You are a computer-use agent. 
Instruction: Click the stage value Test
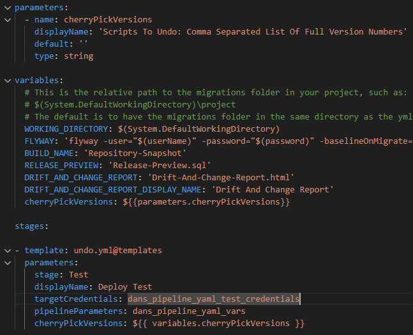coord(79,275)
